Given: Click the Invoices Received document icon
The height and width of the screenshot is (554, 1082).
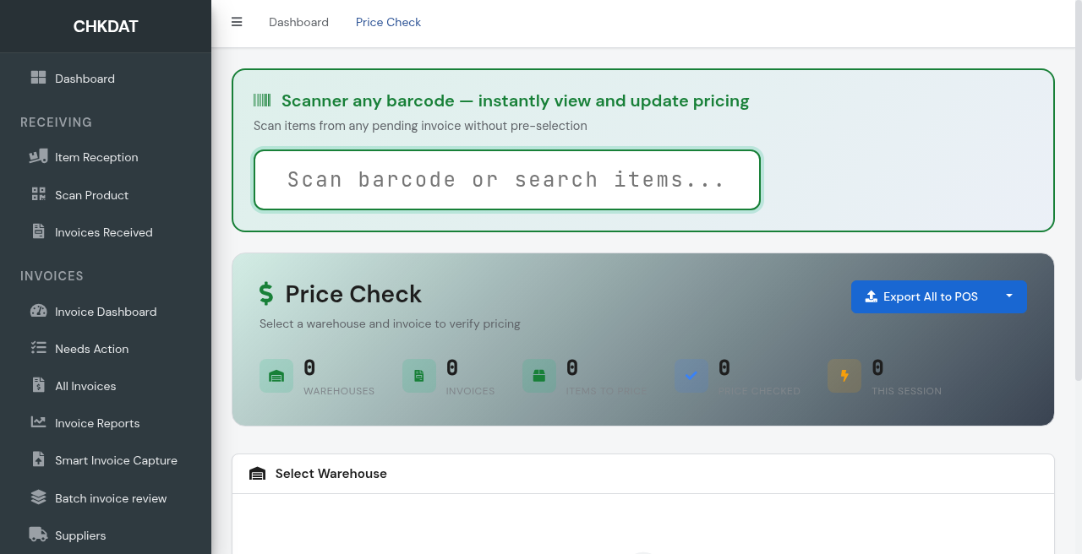Looking at the screenshot, I should 38,231.
